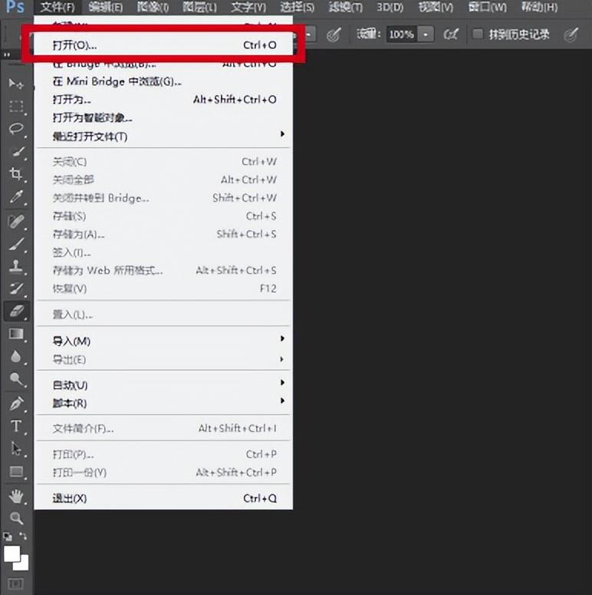
Task: Open the 3D(D) menu
Action: click(x=390, y=7)
